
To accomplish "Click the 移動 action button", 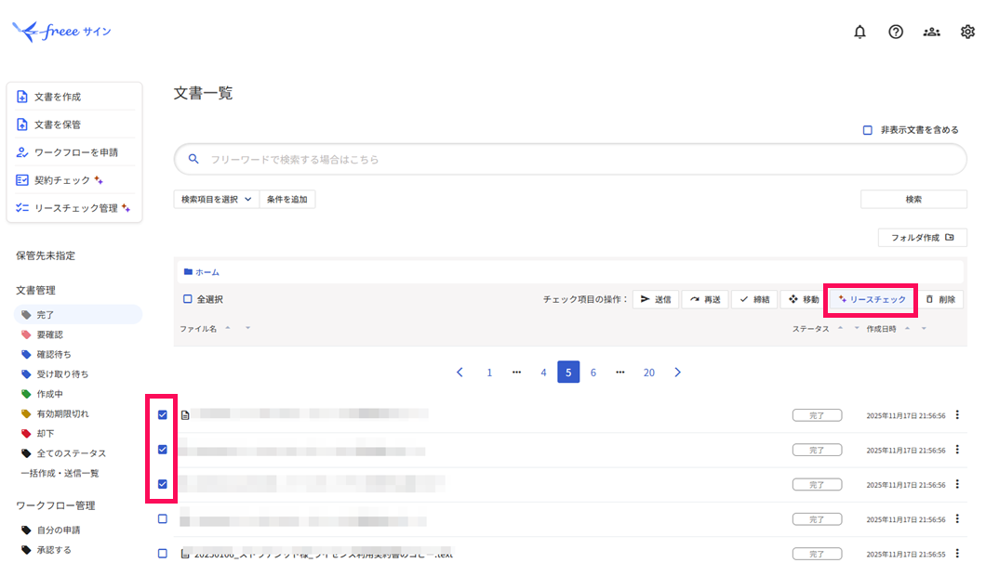I will pos(804,299).
